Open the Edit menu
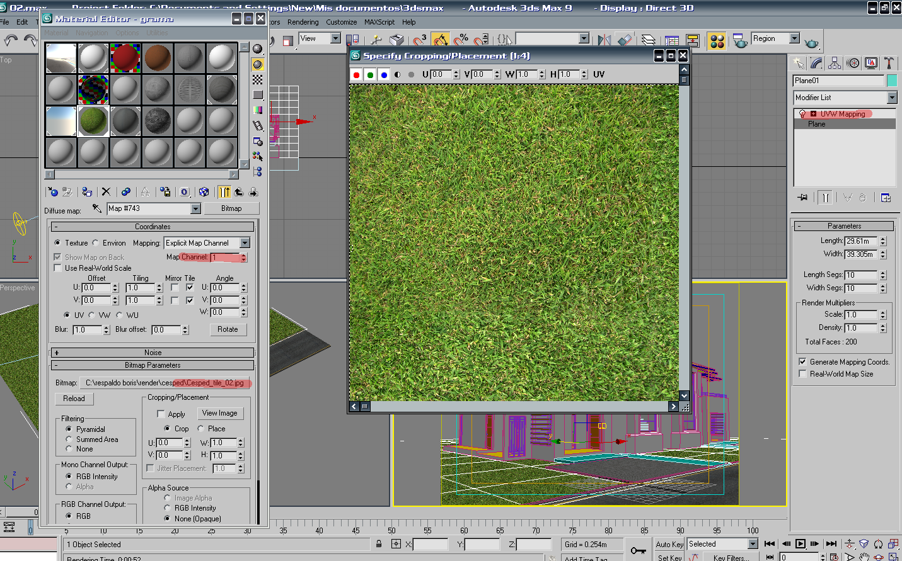Screen dimensions: 902x561 tap(22, 22)
